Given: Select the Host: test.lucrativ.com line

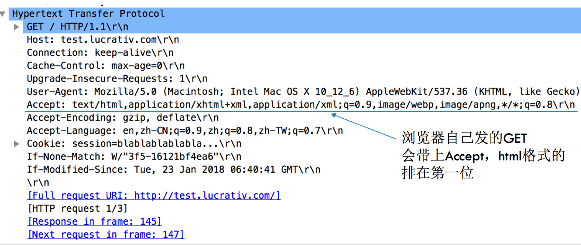Looking at the screenshot, I should [103, 40].
